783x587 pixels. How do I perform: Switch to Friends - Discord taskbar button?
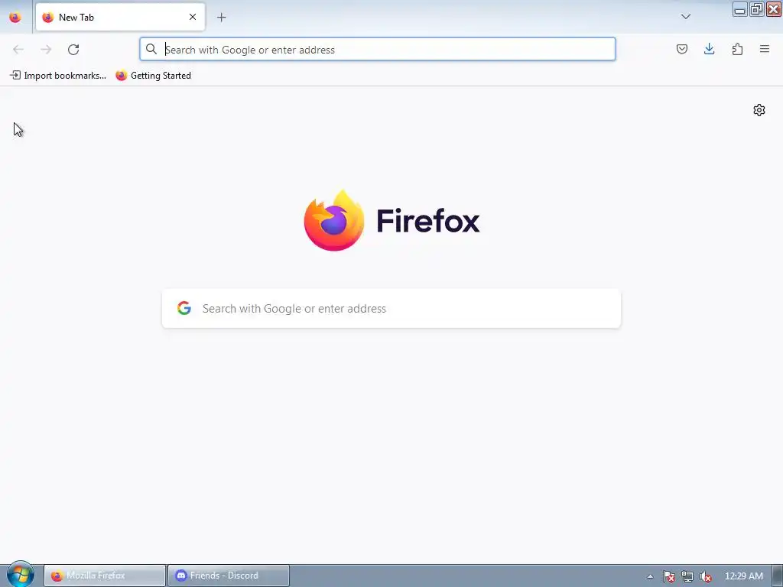229,576
